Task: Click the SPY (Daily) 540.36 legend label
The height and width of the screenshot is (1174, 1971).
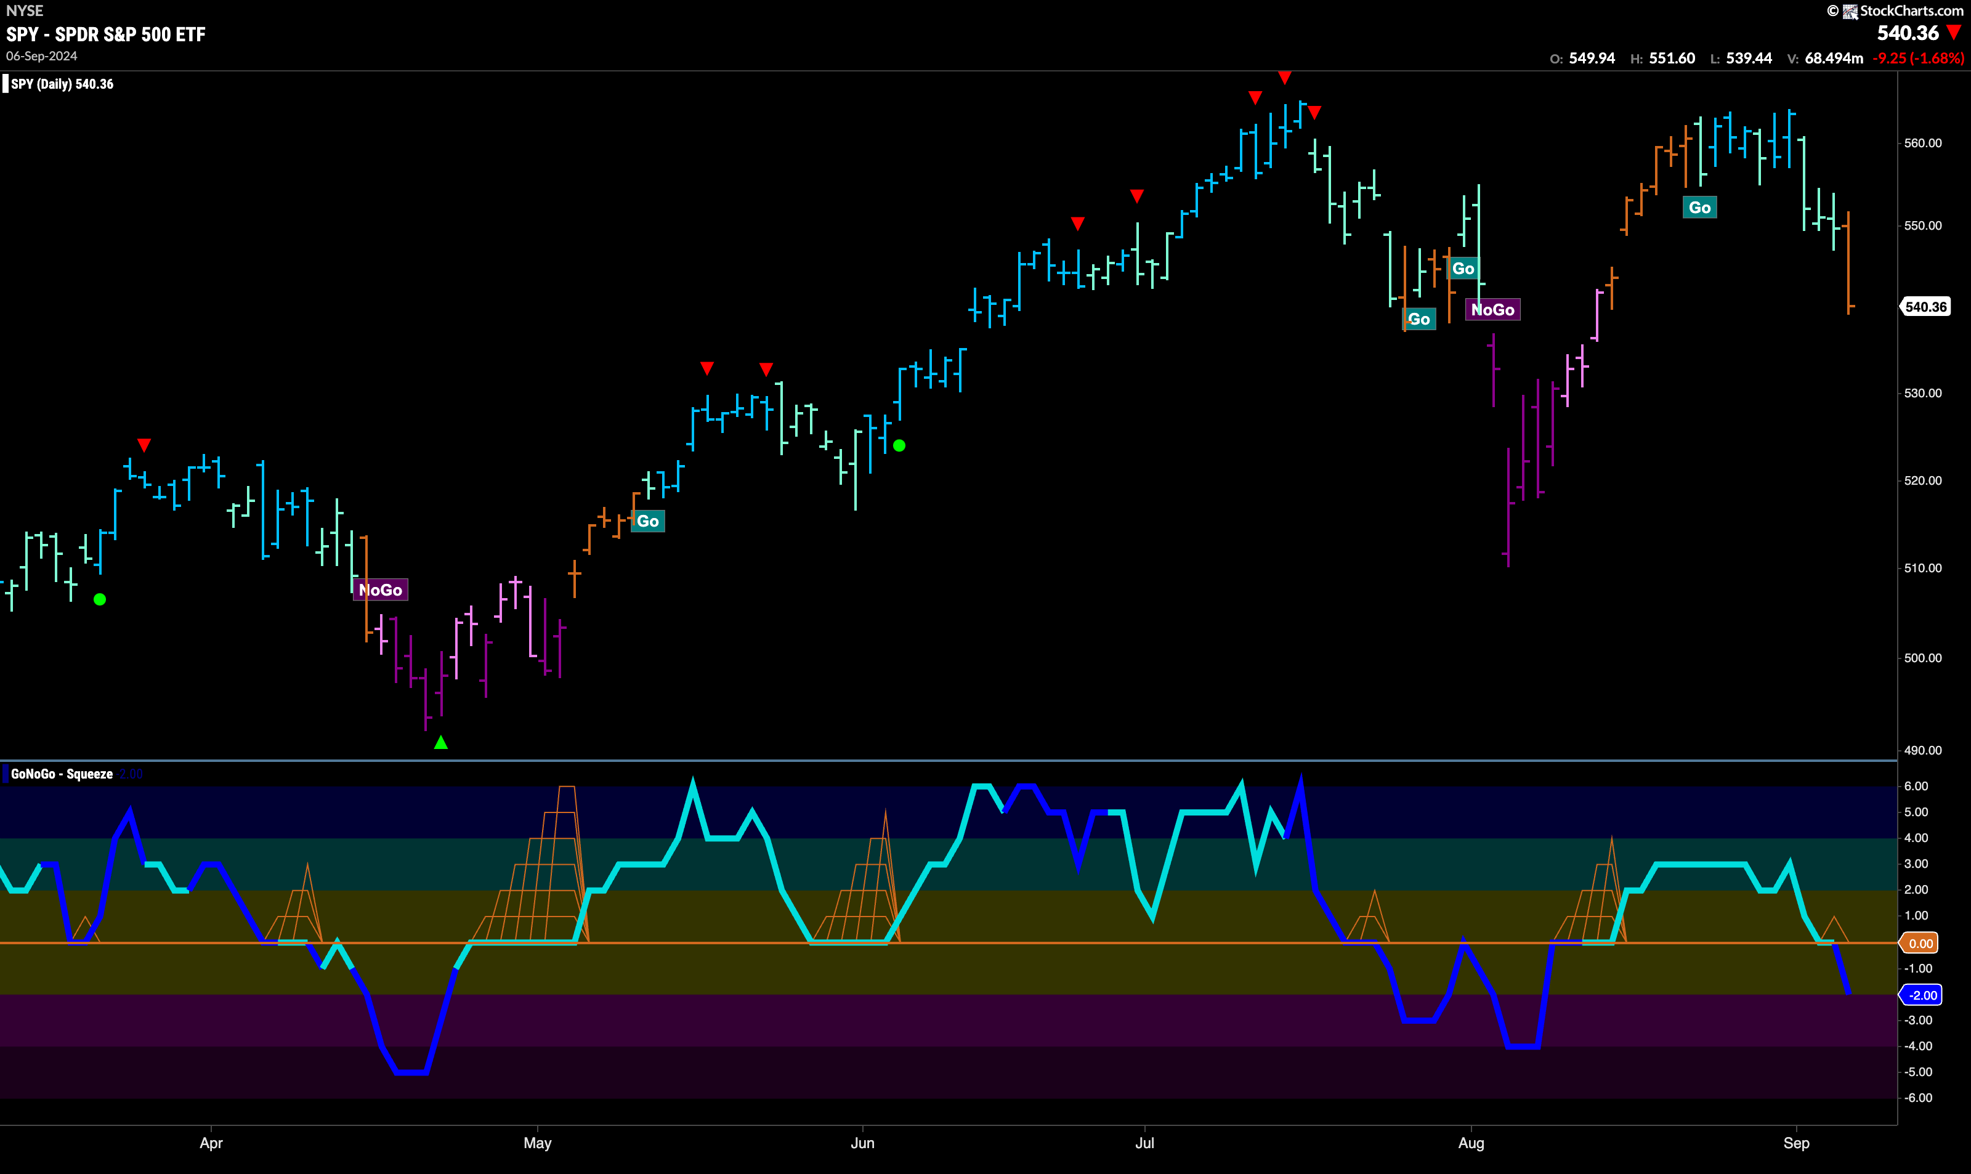Action: pyautogui.click(x=62, y=84)
